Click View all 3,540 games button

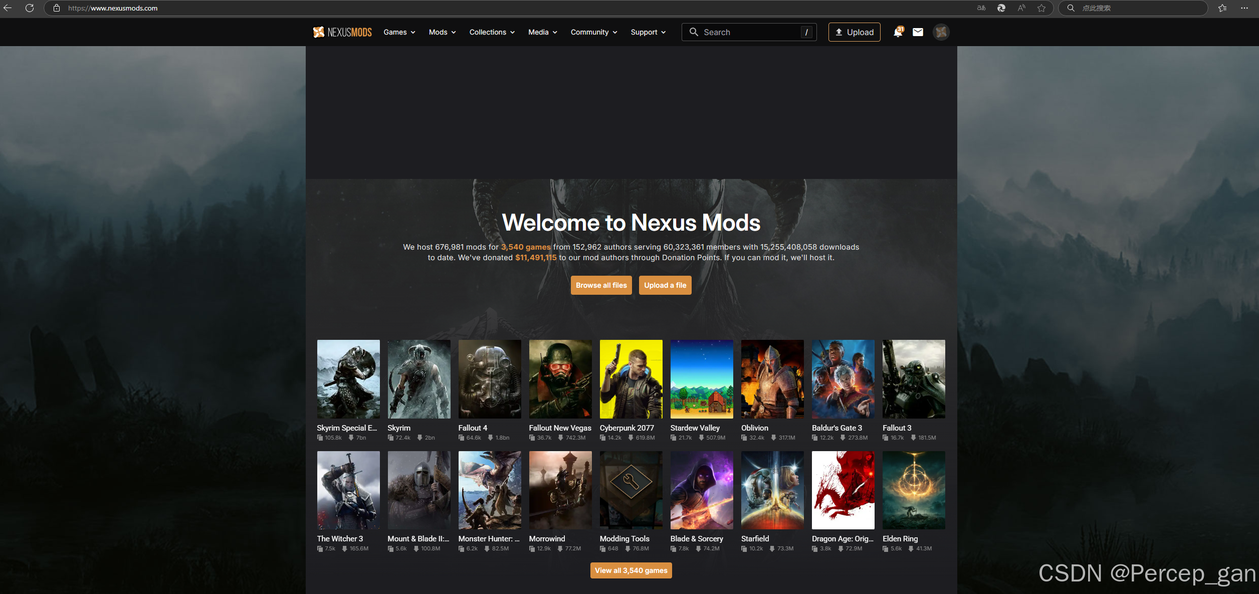pos(631,570)
